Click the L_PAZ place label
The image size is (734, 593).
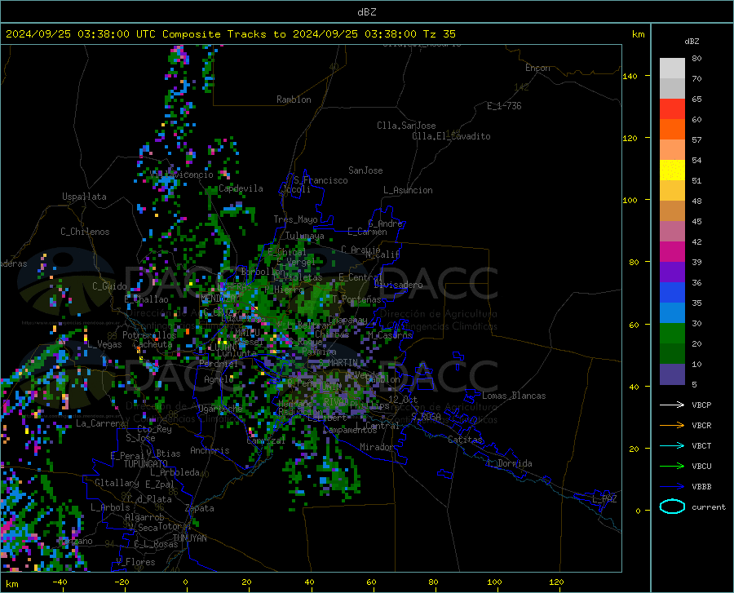pyautogui.click(x=604, y=499)
